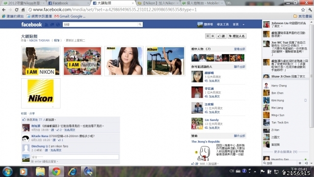314x177 pixels.
Task: Click the Facebook search input field
Action: pos(100,25)
